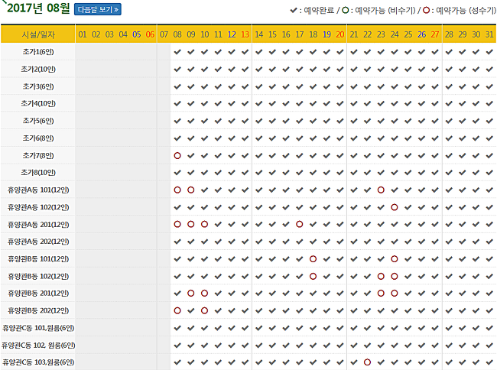Click red Sunday date header 20
This screenshot has width=497, height=370.
[340, 34]
